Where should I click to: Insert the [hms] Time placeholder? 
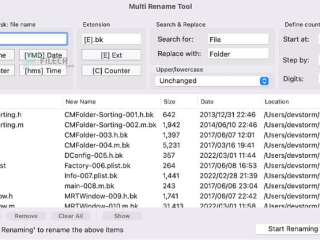[43, 71]
